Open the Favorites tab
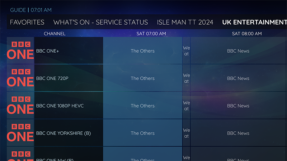The width and height of the screenshot is (287, 161). [27, 22]
